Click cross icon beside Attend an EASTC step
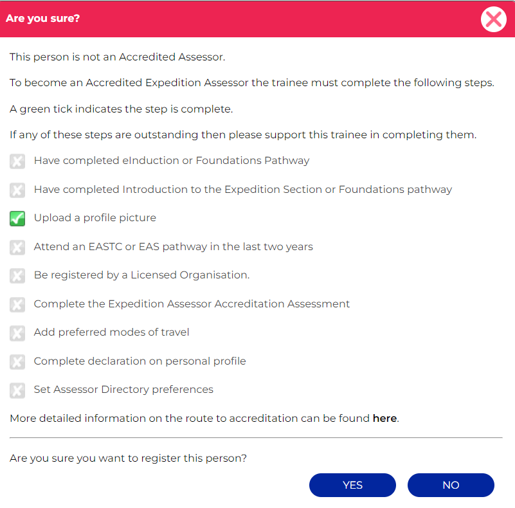Screen dimensions: 515x508 click(x=17, y=248)
